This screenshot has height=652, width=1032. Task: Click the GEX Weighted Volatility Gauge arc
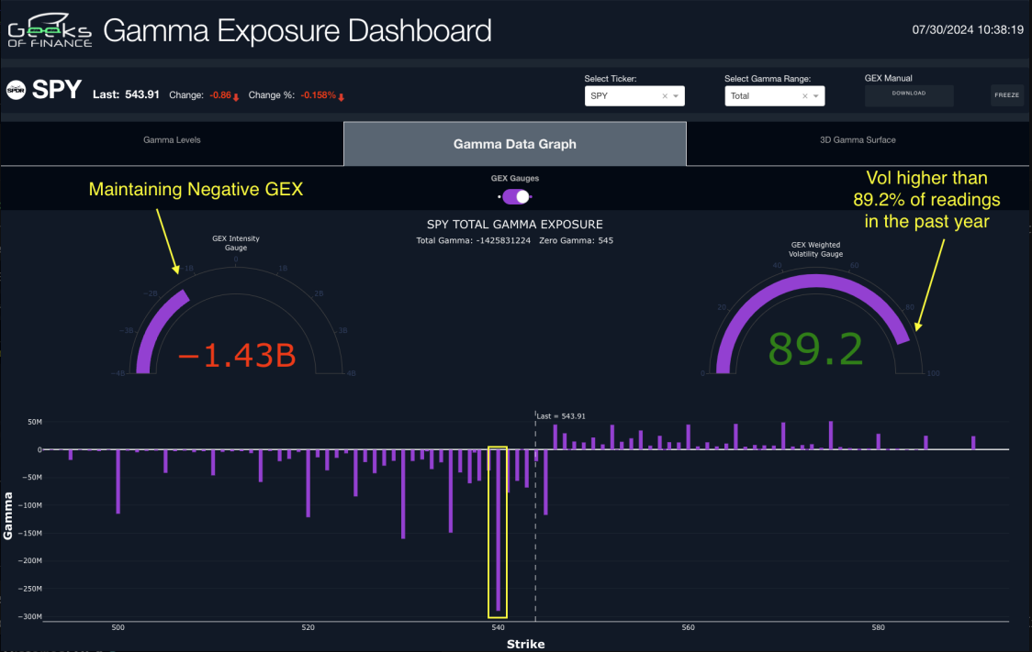(x=814, y=282)
